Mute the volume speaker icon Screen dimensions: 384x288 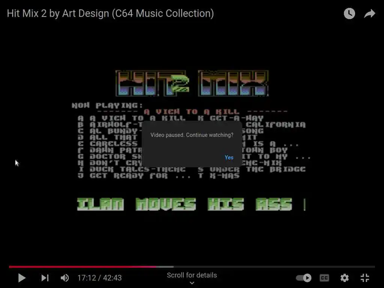[x=64, y=278]
